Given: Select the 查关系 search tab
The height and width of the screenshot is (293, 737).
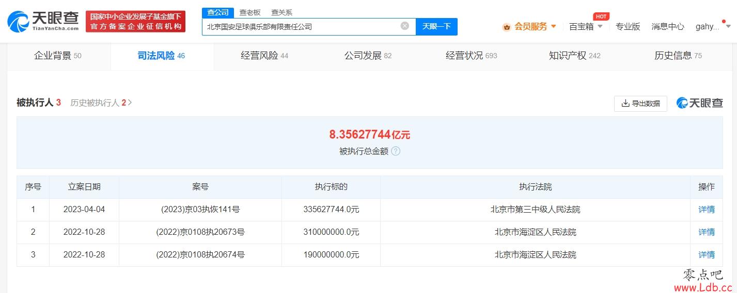Looking at the screenshot, I should pyautogui.click(x=281, y=12).
